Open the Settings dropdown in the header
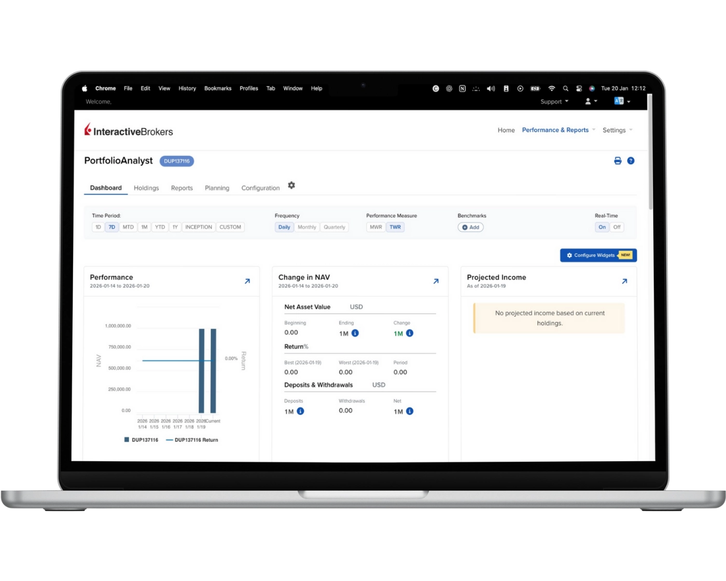 click(615, 130)
